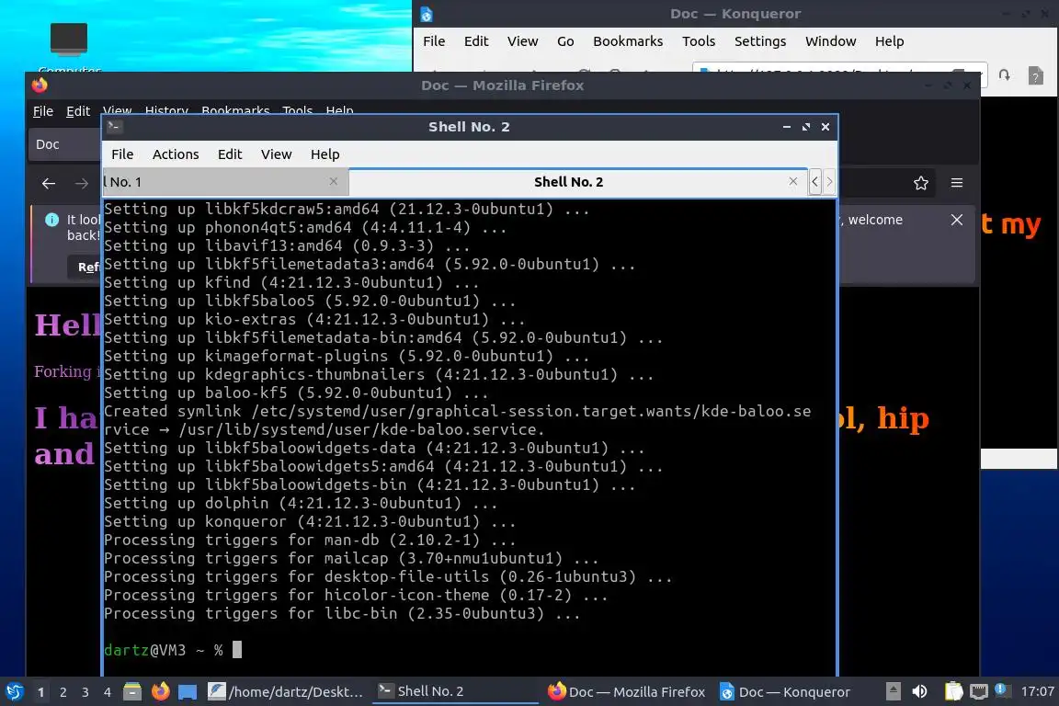Image resolution: width=1059 pixels, height=706 pixels.
Task: Open the Firefox hamburger application menu
Action: pos(956,183)
